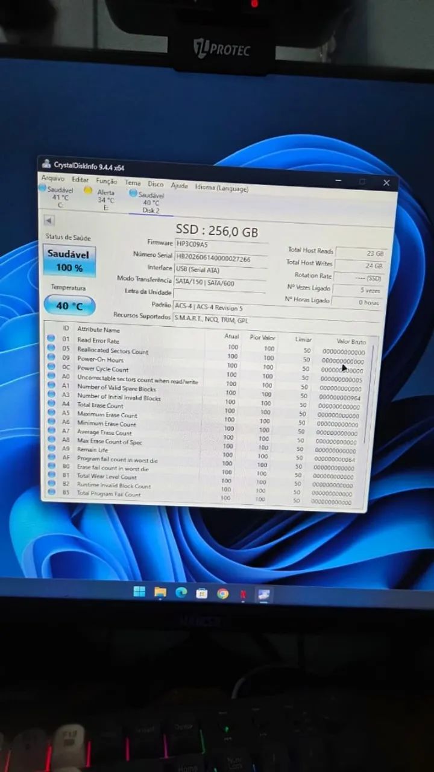Screen dimensions: 434x772
Task: Open the Tema menu
Action: click(x=133, y=183)
